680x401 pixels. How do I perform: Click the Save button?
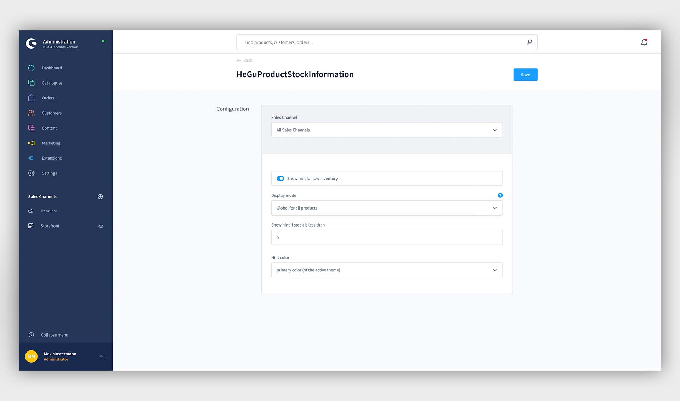[x=525, y=74]
